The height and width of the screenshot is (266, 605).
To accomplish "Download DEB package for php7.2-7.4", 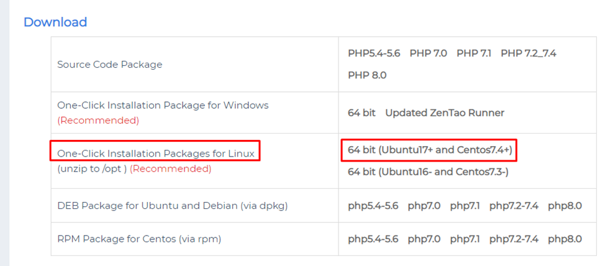I will click(514, 206).
